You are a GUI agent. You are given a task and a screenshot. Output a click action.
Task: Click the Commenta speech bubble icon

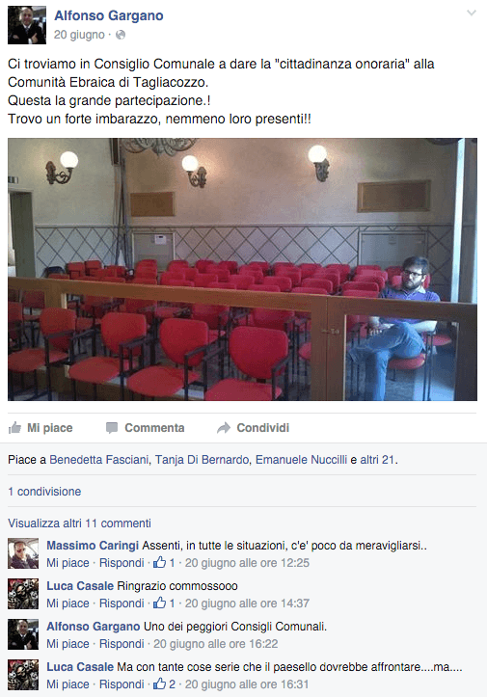coord(112,428)
